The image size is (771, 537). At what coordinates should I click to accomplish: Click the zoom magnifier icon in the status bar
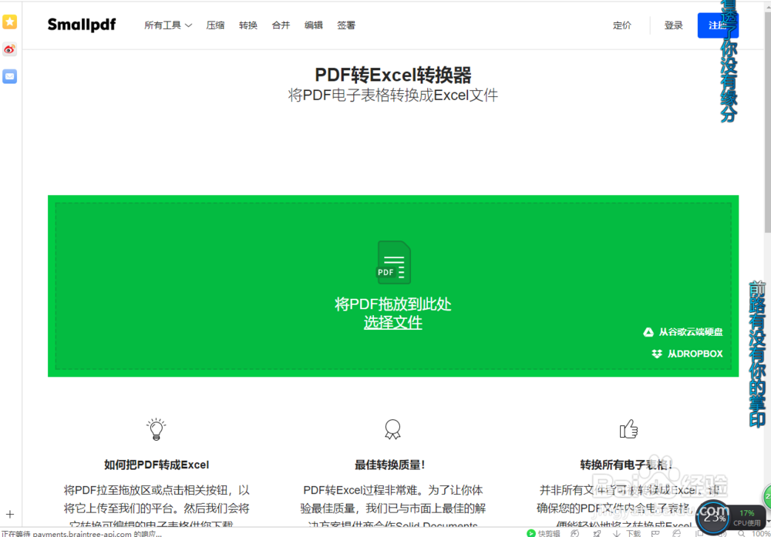pyautogui.click(x=742, y=533)
